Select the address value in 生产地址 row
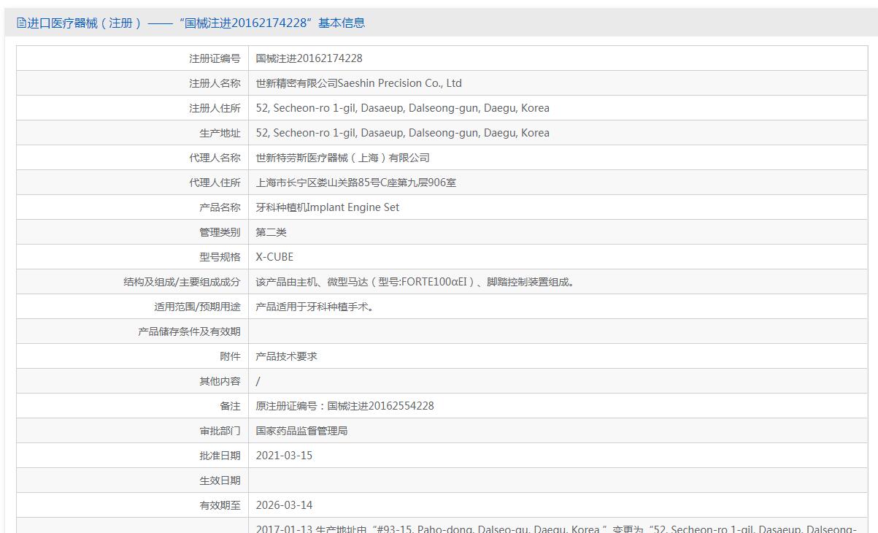This screenshot has width=878, height=533. point(403,133)
